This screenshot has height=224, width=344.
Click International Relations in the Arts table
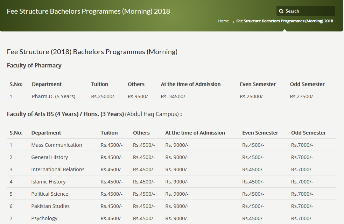tap(58, 169)
